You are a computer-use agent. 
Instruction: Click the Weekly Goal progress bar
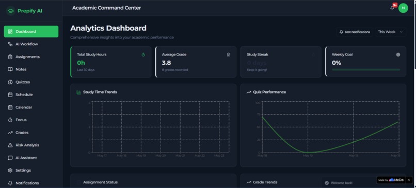(x=366, y=70)
